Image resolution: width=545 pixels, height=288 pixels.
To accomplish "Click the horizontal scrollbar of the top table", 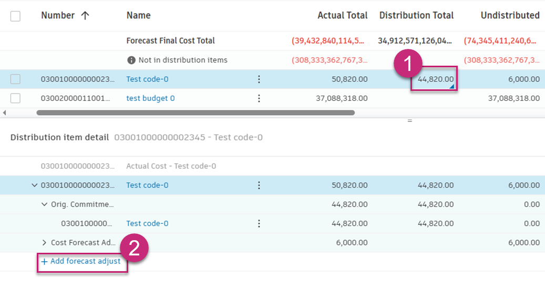I will click(196, 112).
